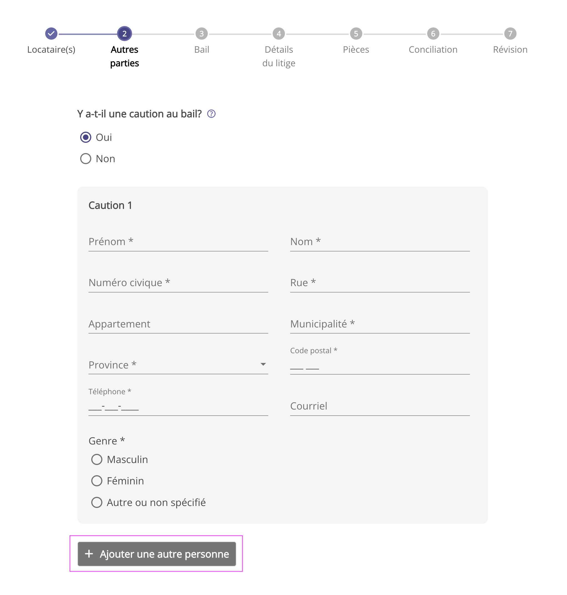Go to step 7 Révision

pyautogui.click(x=510, y=34)
